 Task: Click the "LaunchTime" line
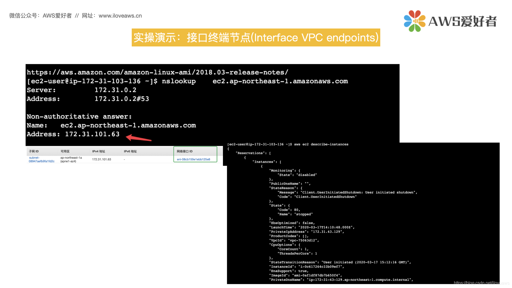tap(312, 227)
